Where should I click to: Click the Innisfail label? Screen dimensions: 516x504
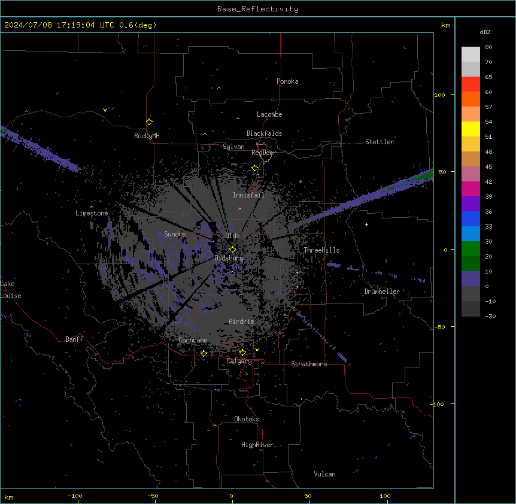pyautogui.click(x=248, y=195)
